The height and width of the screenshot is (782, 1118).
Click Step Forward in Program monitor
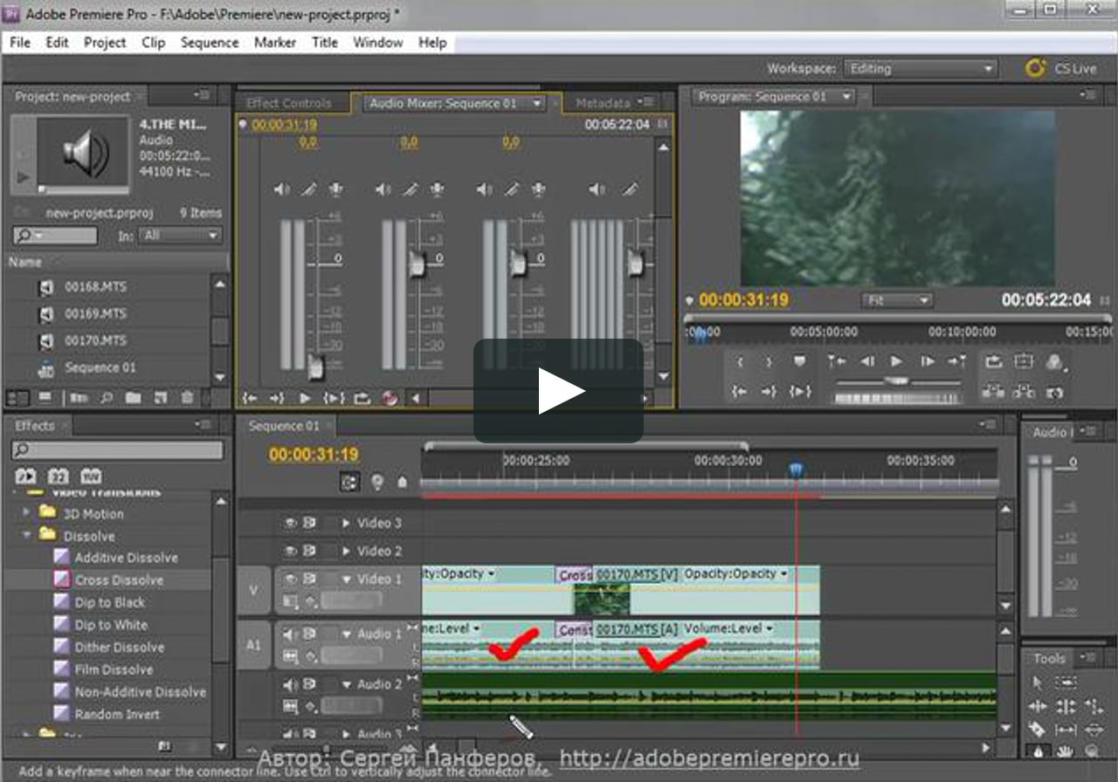tap(928, 361)
